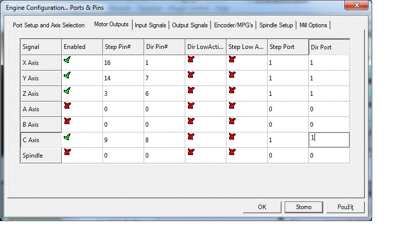Toggle the X Axis Enabled green checkmark
Screen dimensions: 420x237
[67, 60]
